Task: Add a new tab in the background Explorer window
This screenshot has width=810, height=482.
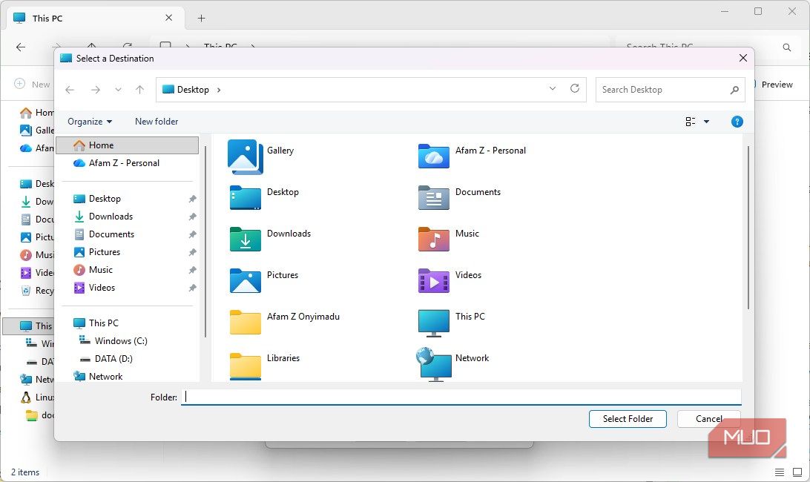Action: click(x=202, y=18)
